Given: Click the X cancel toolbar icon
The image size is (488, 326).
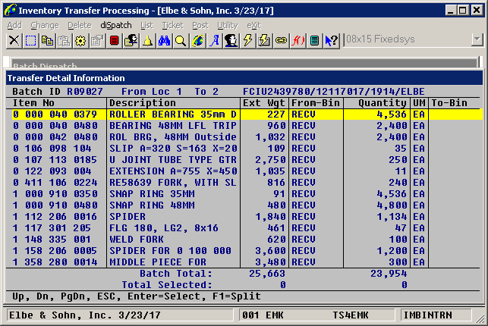Looking at the screenshot, I should click(x=14, y=41).
